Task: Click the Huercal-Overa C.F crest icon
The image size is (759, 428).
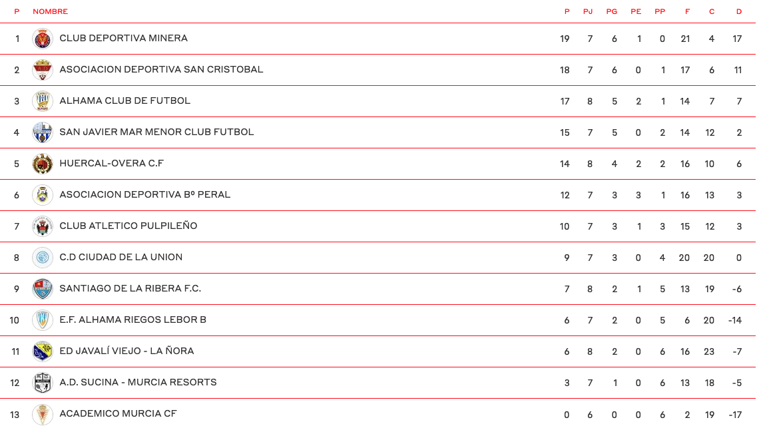Action: point(43,164)
